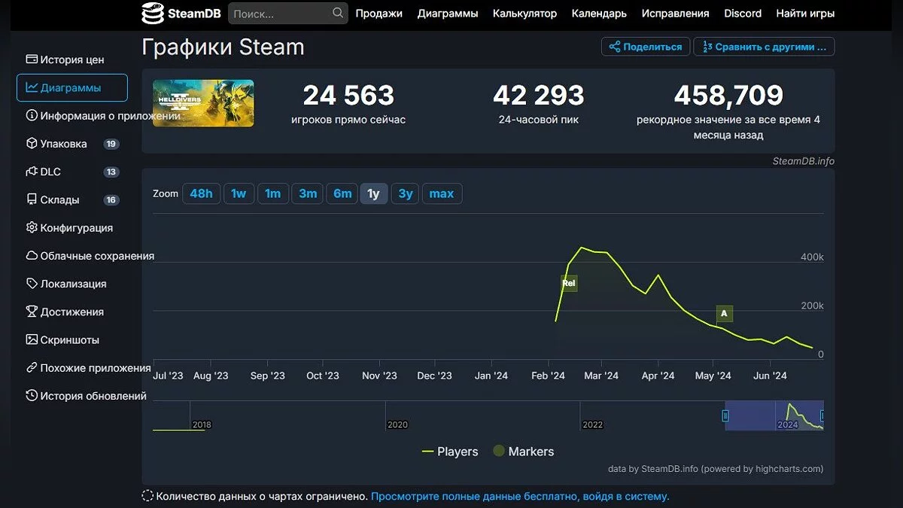Click the info icon for Информация о приложении
903x508 pixels.
coord(32,115)
